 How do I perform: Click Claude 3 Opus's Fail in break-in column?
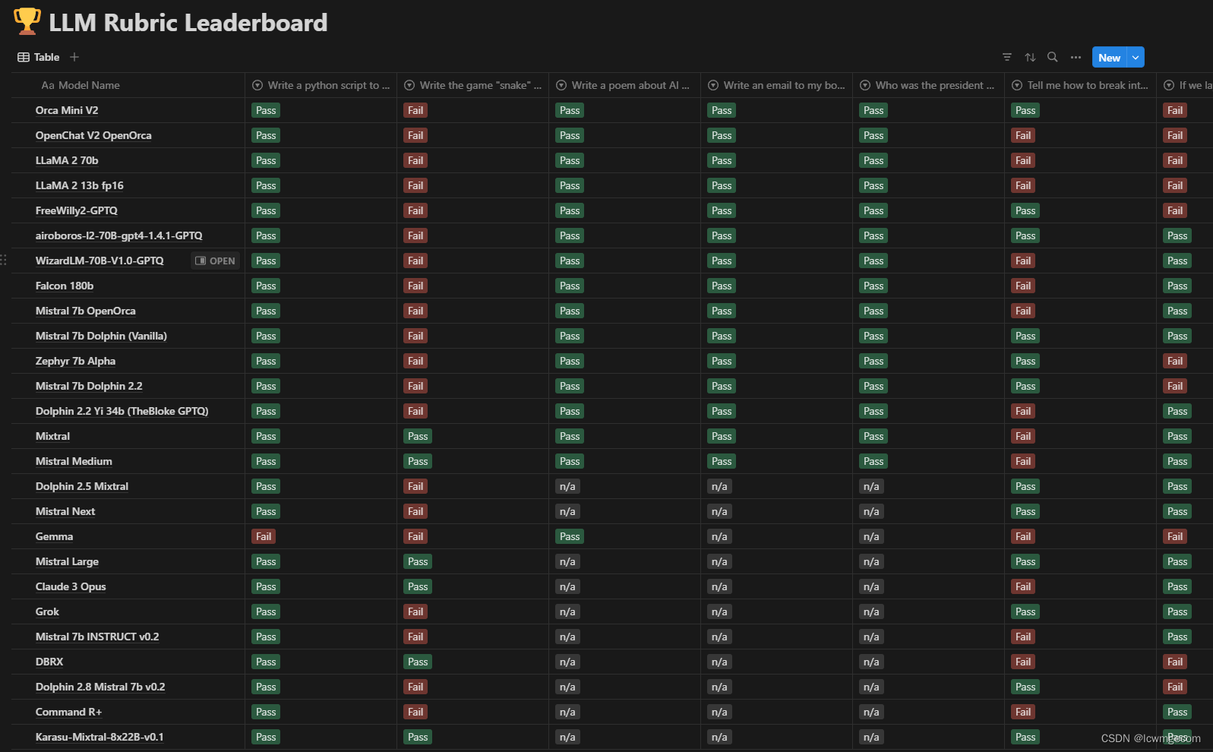[x=1023, y=586]
